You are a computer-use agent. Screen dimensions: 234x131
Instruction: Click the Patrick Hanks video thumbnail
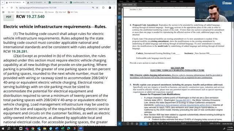tap(214, 11)
